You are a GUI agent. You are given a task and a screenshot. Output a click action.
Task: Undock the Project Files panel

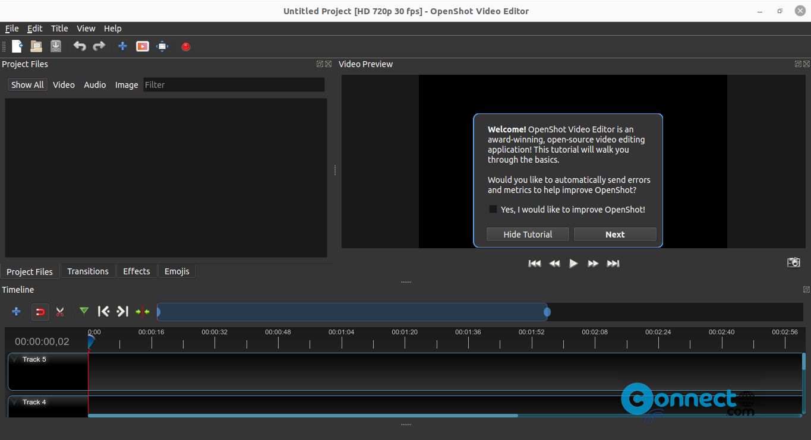(x=320, y=64)
